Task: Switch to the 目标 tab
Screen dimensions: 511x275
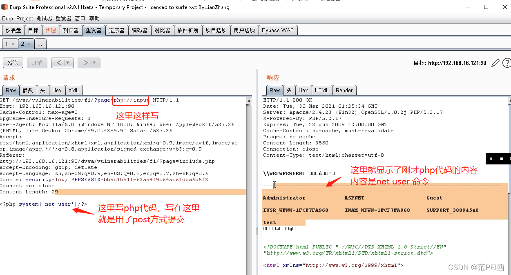Action: point(33,30)
